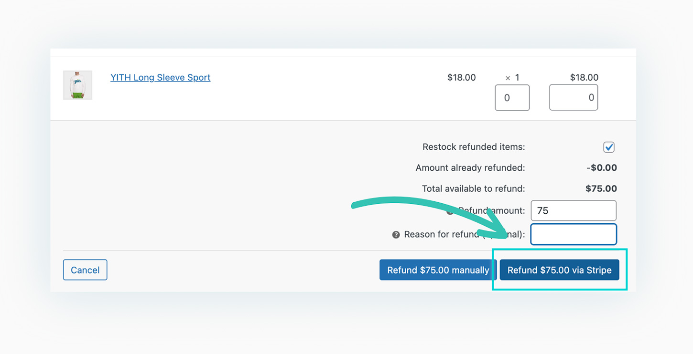Image resolution: width=693 pixels, height=354 pixels.
Task: Click the Refund amount field showing 75
Action: coord(573,210)
